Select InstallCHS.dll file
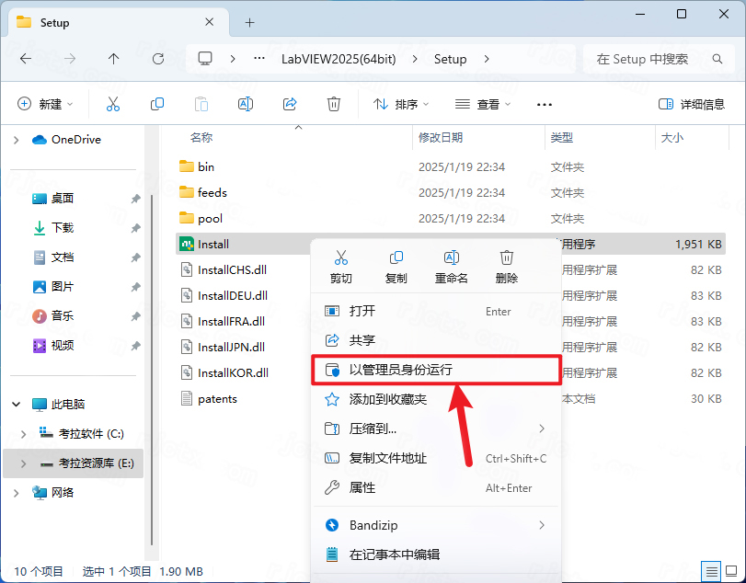This screenshot has width=746, height=583. [232, 270]
